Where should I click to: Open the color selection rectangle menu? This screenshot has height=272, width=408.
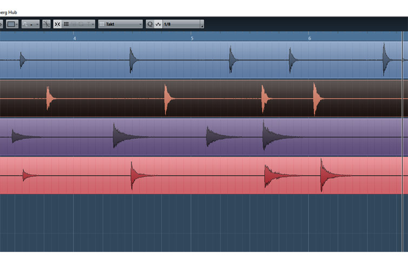12,24
